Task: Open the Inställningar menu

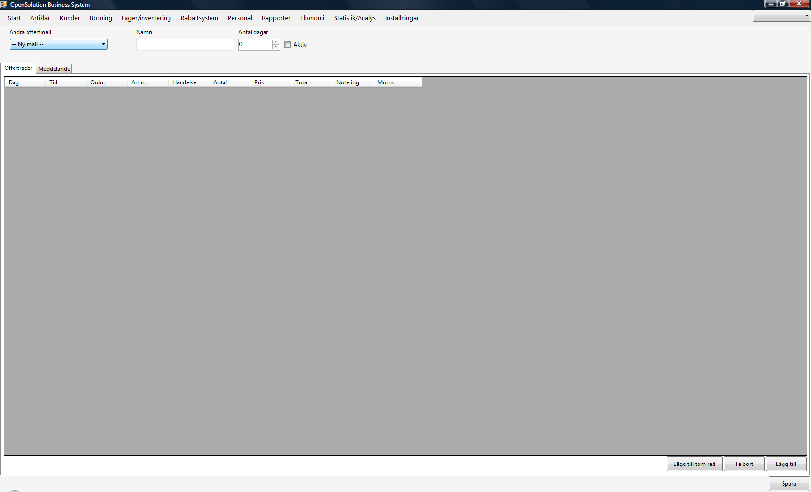Action: 402,18
